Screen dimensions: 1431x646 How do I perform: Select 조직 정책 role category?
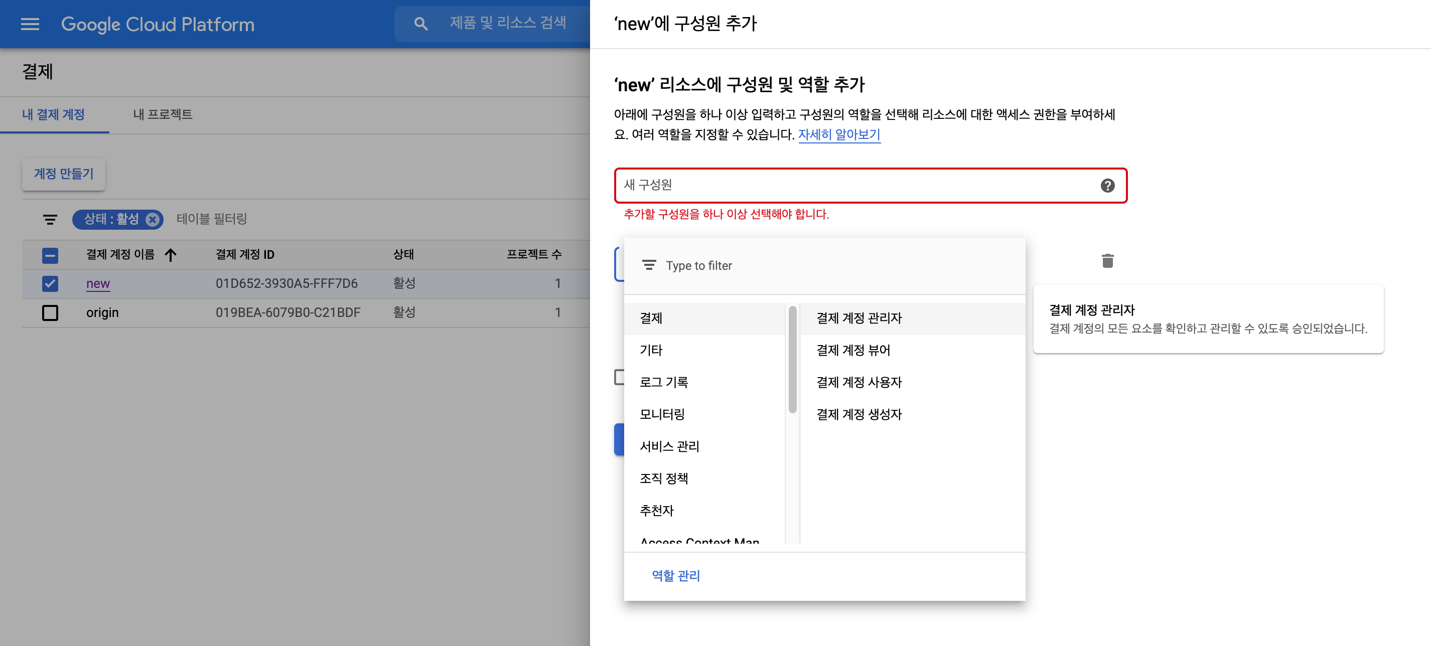click(x=704, y=479)
